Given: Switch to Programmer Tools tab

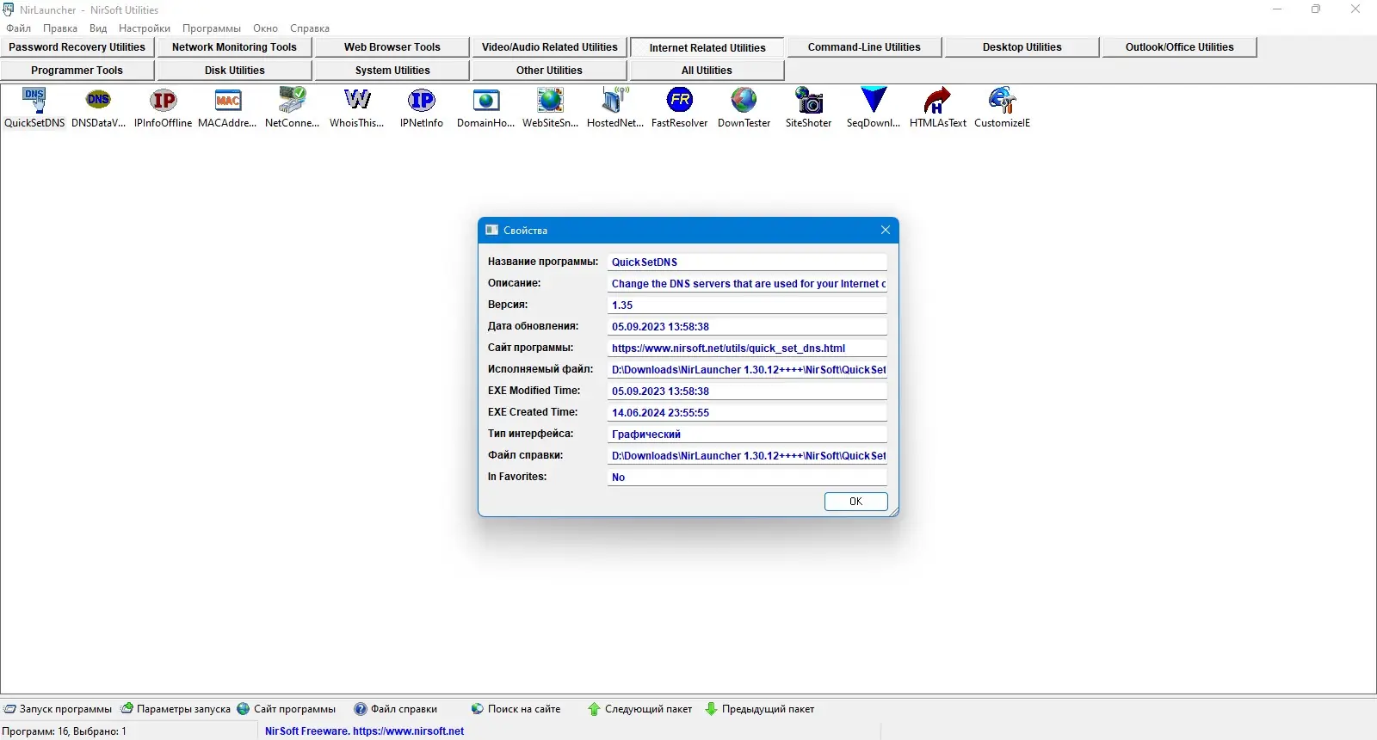Looking at the screenshot, I should (77, 71).
